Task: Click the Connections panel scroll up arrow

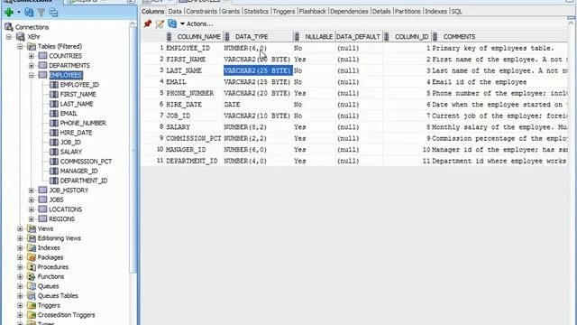Action: tap(133, 24)
